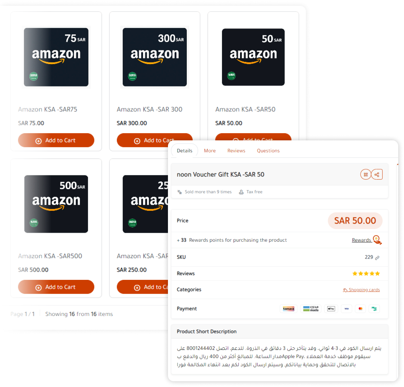Select the Mastercard payment icon

coord(360,309)
